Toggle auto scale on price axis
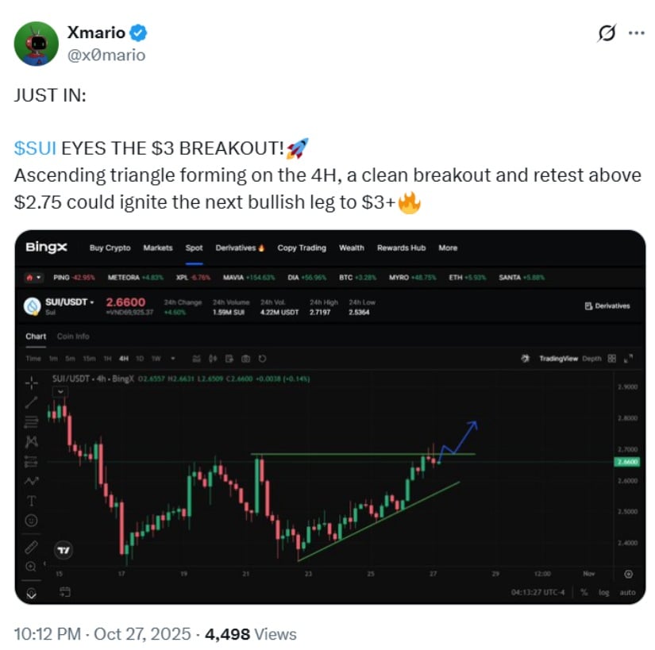Image resolution: width=655 pixels, height=650 pixels. [627, 592]
